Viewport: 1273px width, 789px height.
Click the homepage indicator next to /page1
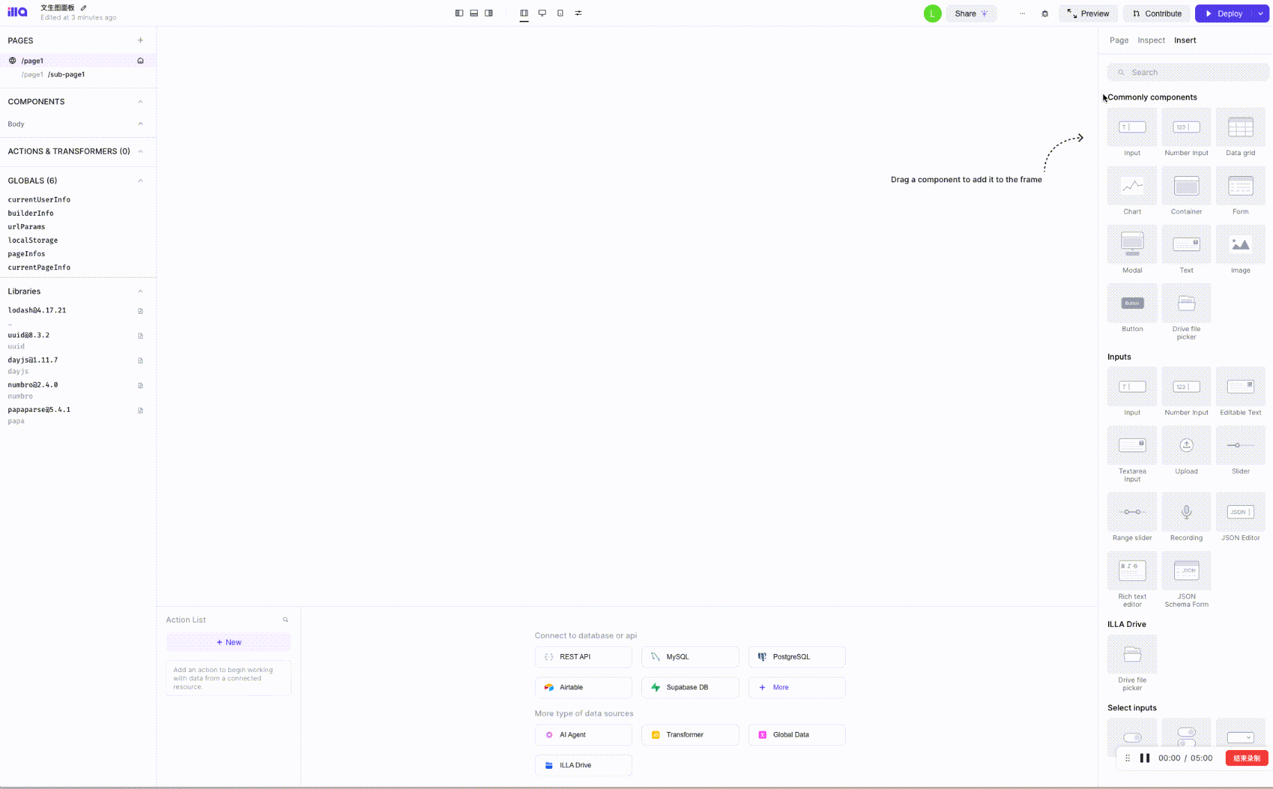(x=140, y=61)
